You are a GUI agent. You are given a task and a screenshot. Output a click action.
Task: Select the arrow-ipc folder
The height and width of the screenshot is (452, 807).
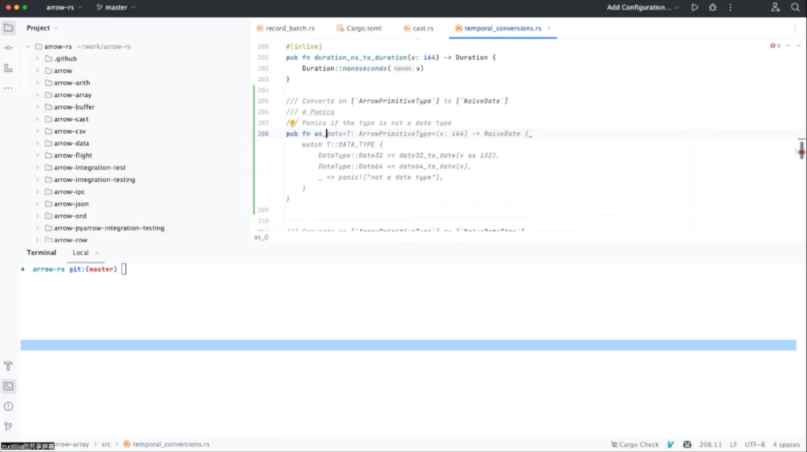coord(69,192)
